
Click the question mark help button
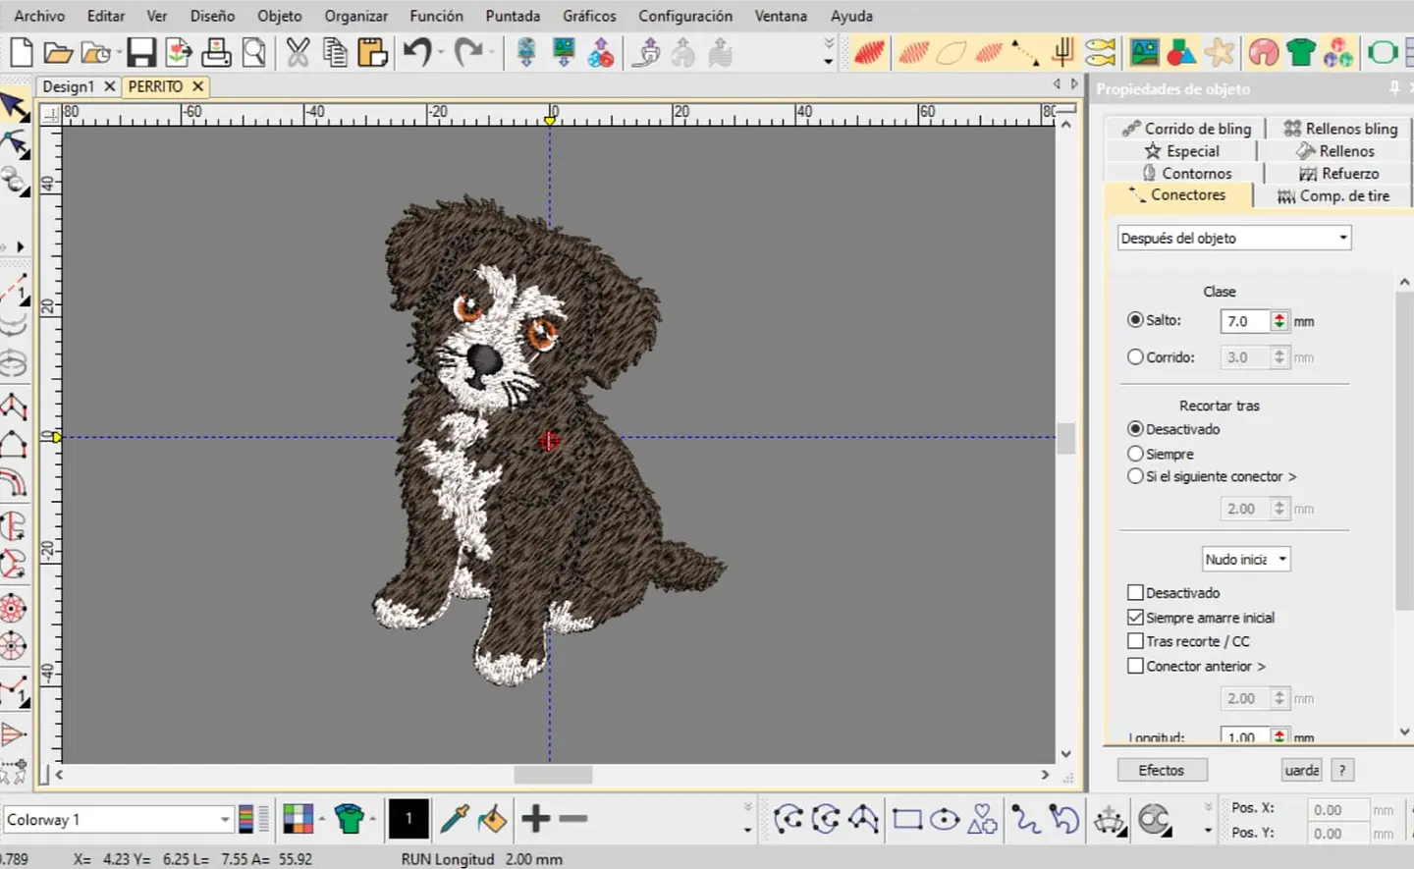click(1342, 770)
